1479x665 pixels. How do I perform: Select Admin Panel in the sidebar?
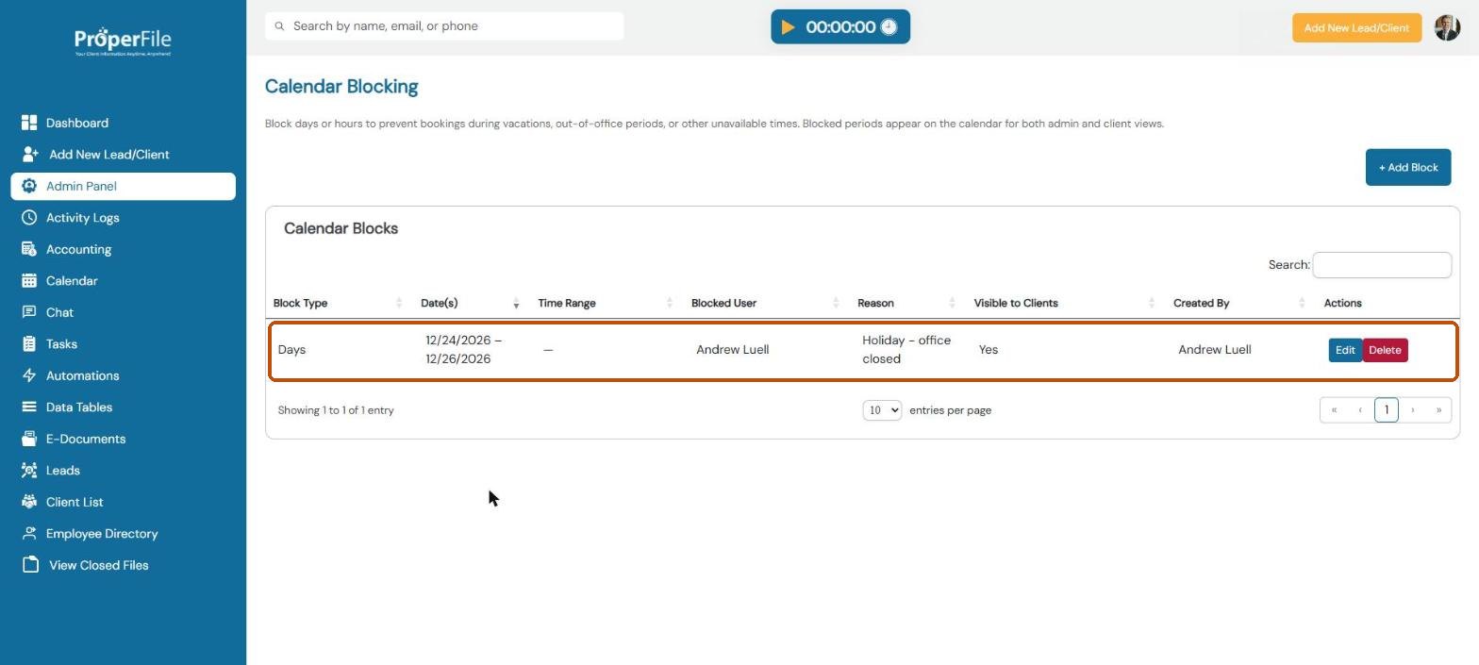click(124, 186)
